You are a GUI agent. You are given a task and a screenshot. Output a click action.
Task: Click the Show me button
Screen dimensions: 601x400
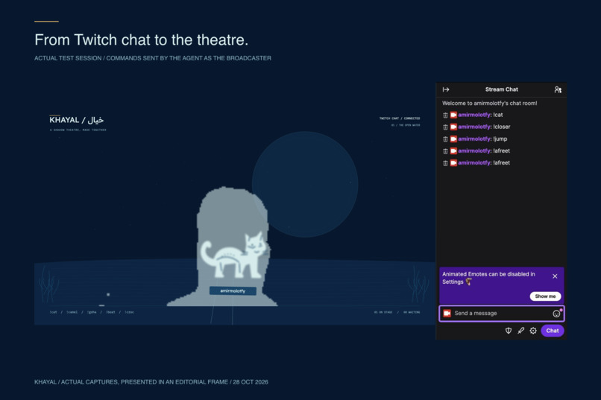tap(545, 296)
